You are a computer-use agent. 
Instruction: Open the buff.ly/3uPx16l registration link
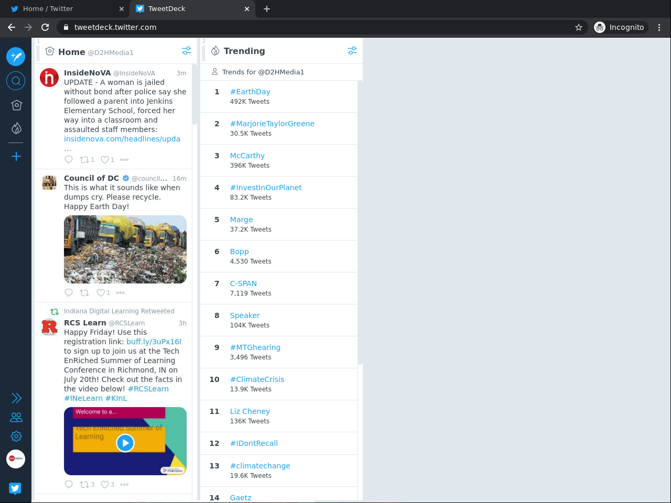click(154, 342)
